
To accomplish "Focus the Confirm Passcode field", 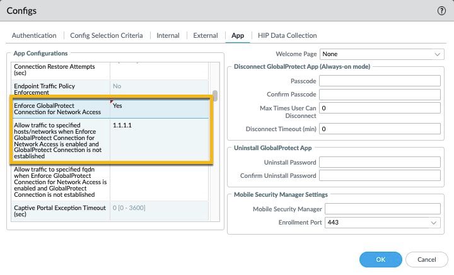I will tap(379, 95).
